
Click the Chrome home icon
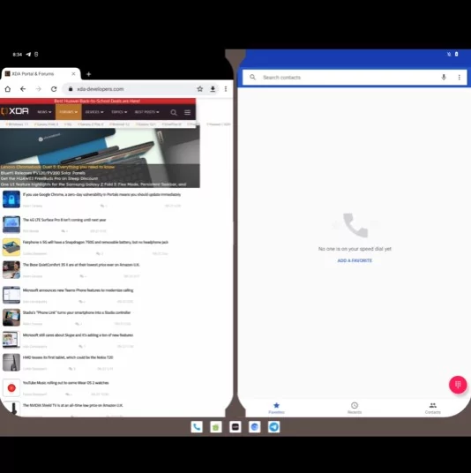pyautogui.click(x=8, y=89)
